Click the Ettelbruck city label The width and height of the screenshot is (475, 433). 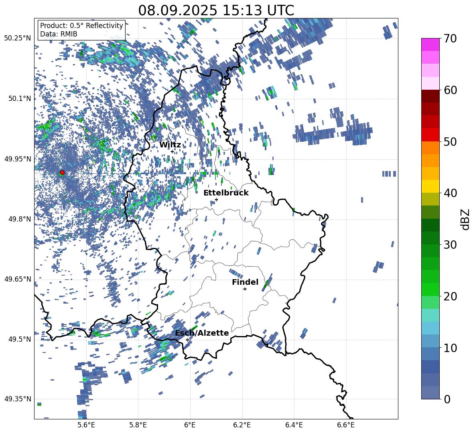226,193
